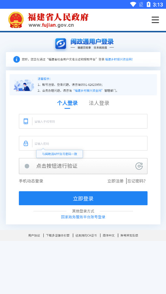The height and width of the screenshot is (294, 166).
Task: Switch to 个人登录 tab
Action: pos(67,103)
